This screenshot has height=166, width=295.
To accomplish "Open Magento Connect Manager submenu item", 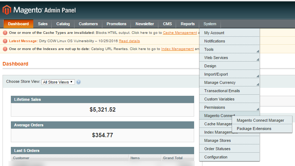I will [262, 120].
